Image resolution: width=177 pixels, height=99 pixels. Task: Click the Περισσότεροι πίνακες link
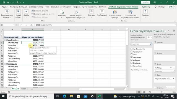[139, 70]
